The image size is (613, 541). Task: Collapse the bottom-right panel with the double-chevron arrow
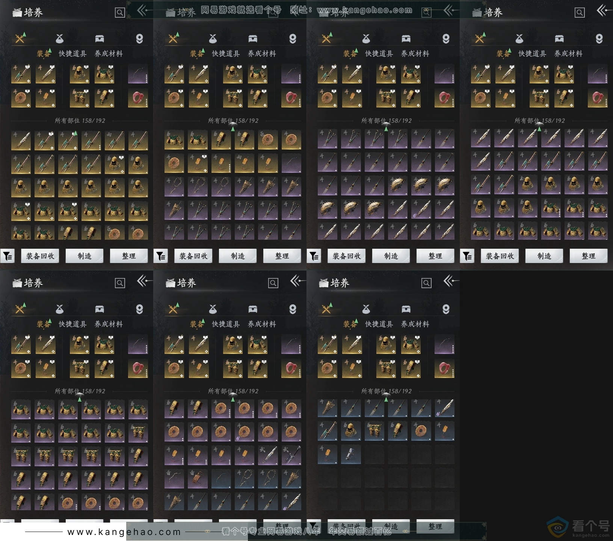[x=451, y=281]
